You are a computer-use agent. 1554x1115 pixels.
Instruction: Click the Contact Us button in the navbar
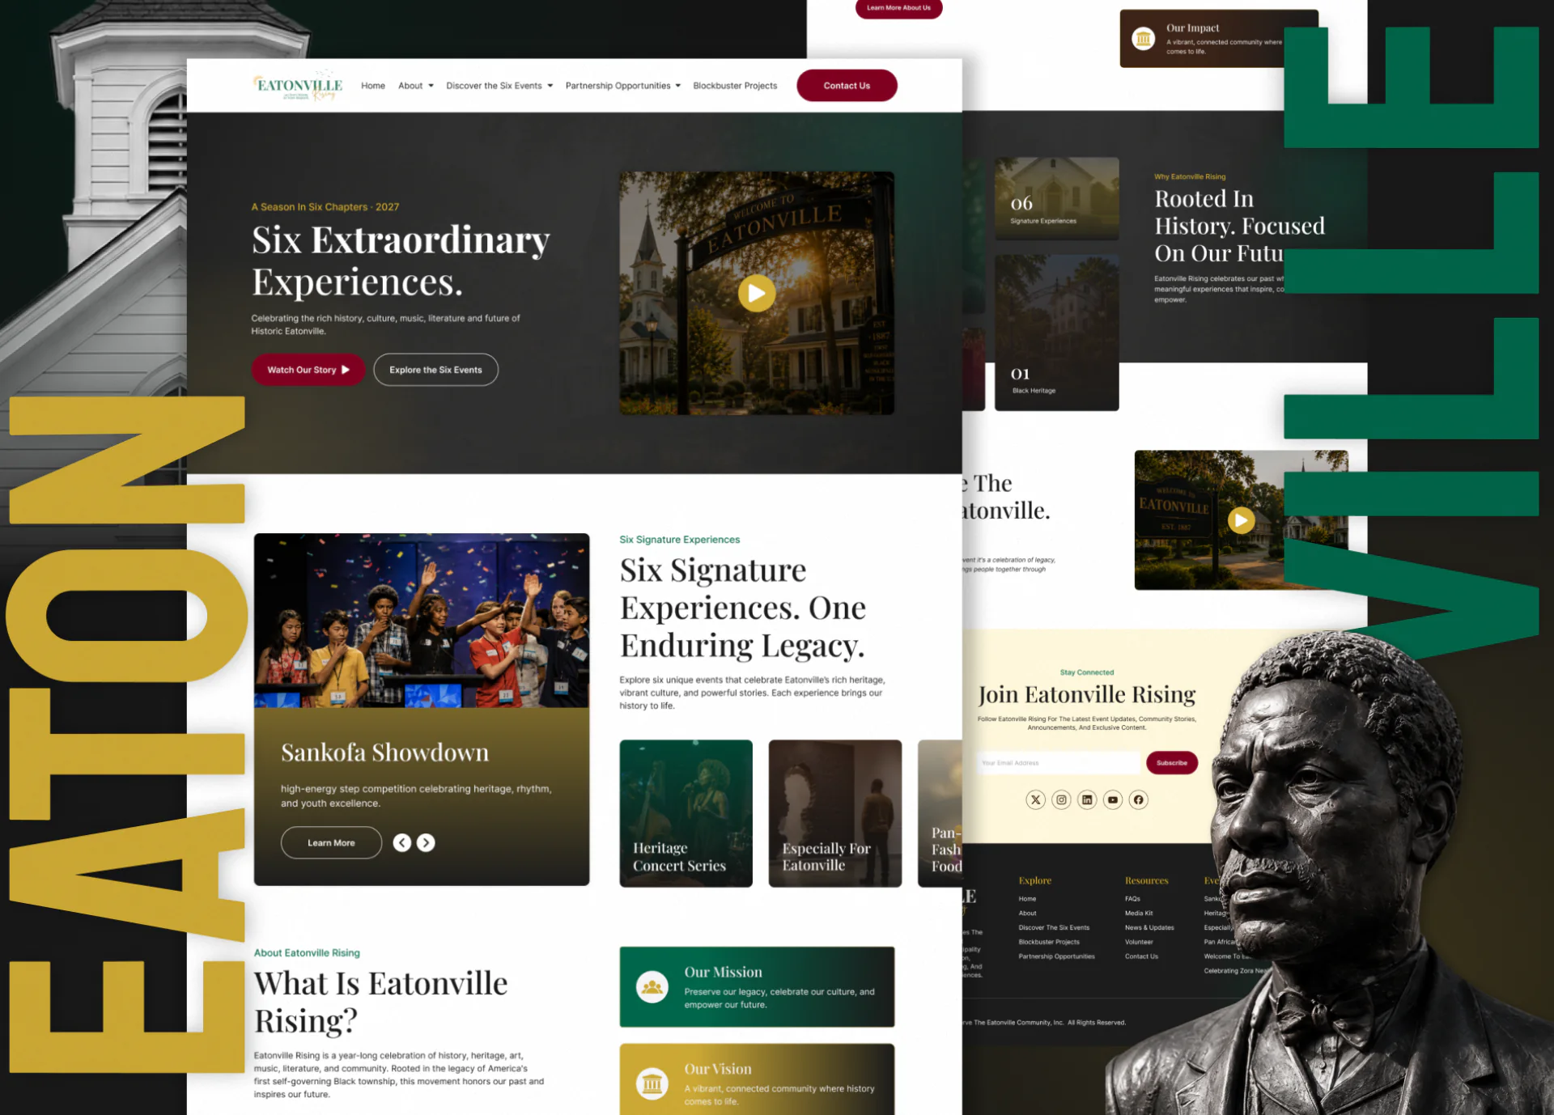pos(847,86)
